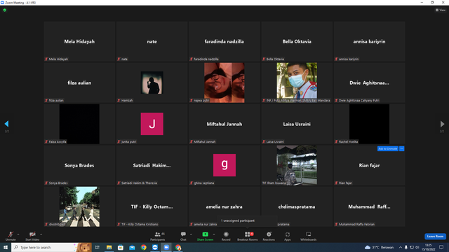Open the Apps panel
This screenshot has width=449, height=252.
pyautogui.click(x=288, y=236)
